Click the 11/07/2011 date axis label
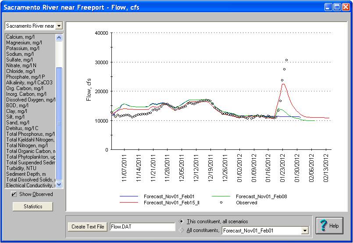 [x=124, y=168]
